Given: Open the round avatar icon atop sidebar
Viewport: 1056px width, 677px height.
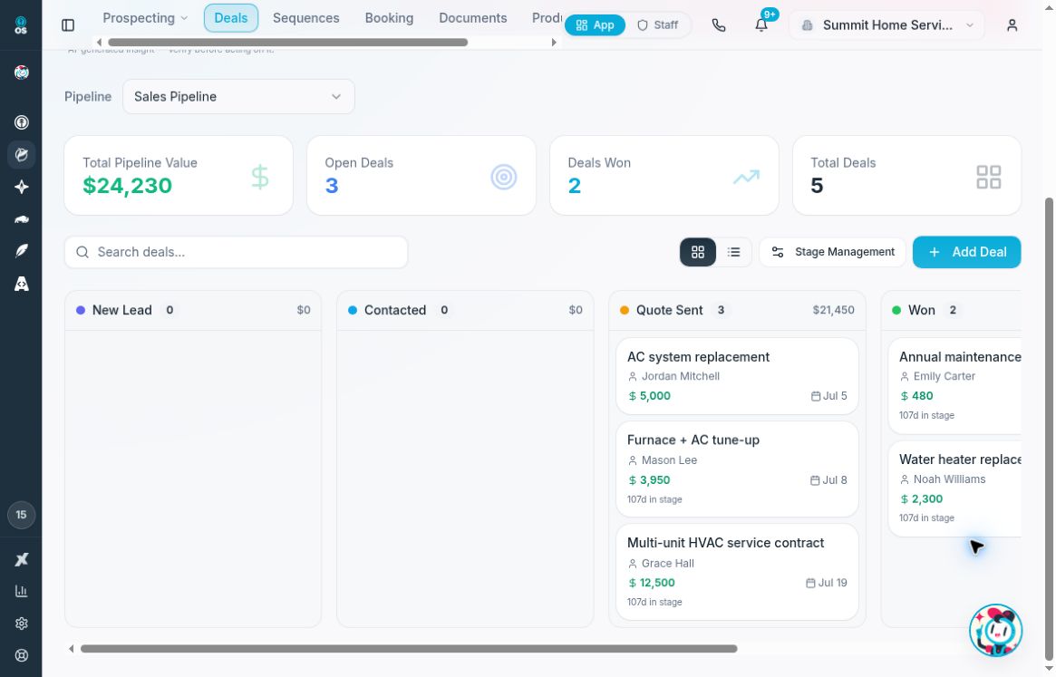Looking at the screenshot, I should (x=22, y=73).
